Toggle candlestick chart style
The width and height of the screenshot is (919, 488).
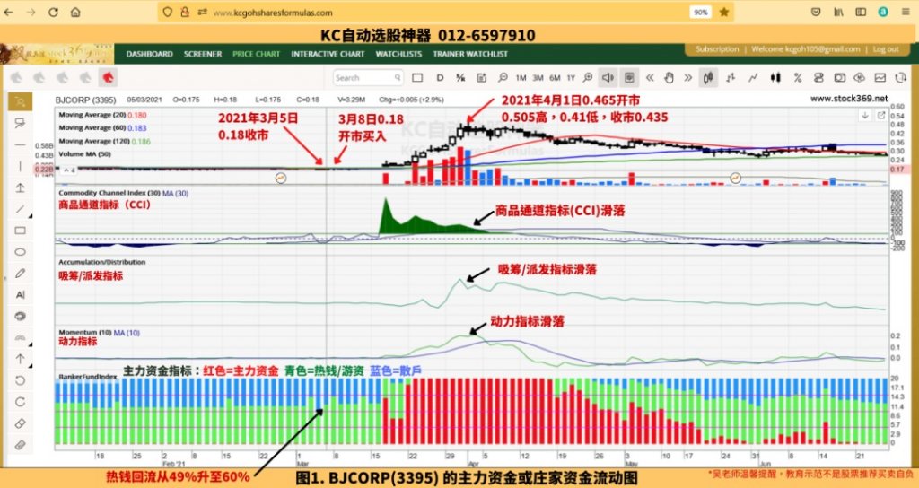click(x=709, y=77)
